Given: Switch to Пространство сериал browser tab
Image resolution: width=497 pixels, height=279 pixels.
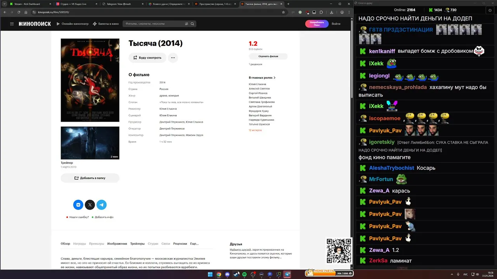Looking at the screenshot, I should pos(215,4).
